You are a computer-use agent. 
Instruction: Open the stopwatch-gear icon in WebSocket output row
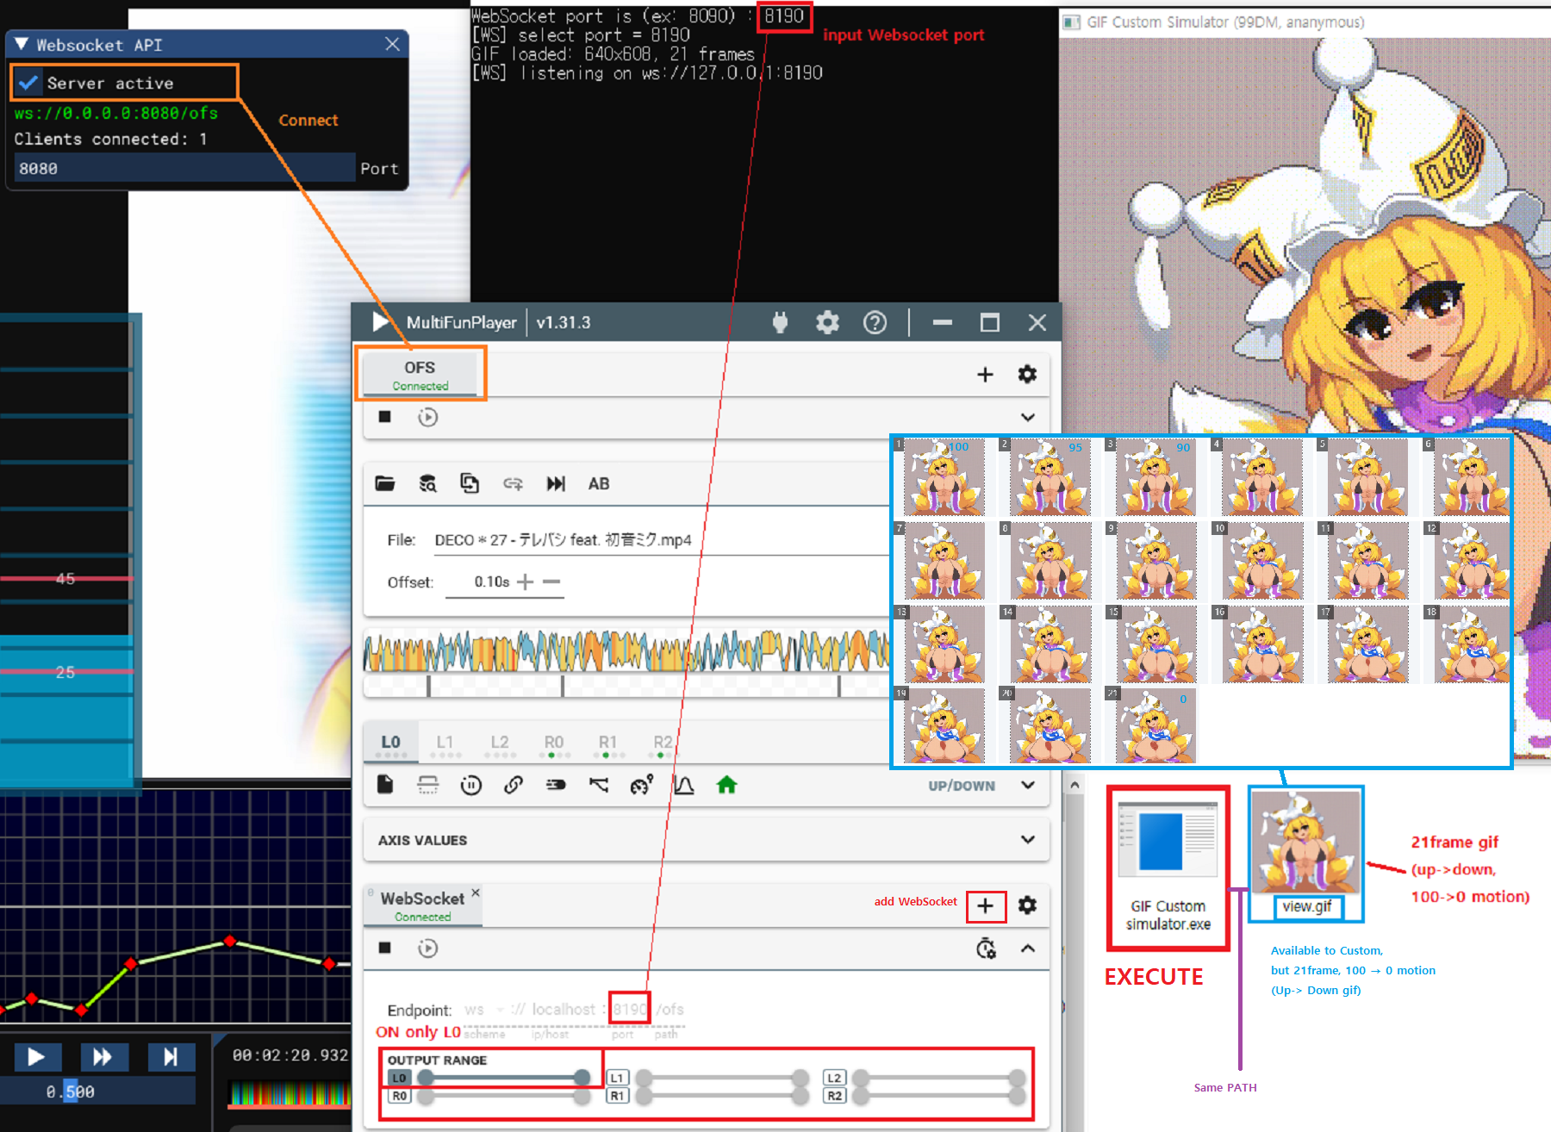(x=986, y=949)
